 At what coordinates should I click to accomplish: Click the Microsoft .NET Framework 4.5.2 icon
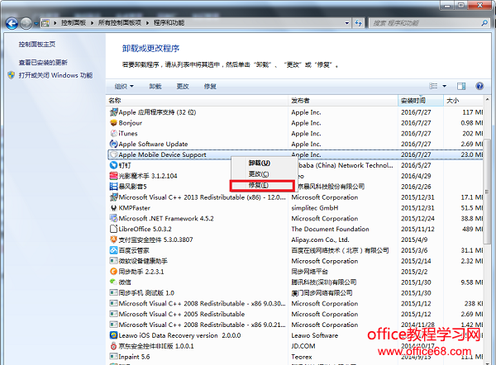point(113,218)
